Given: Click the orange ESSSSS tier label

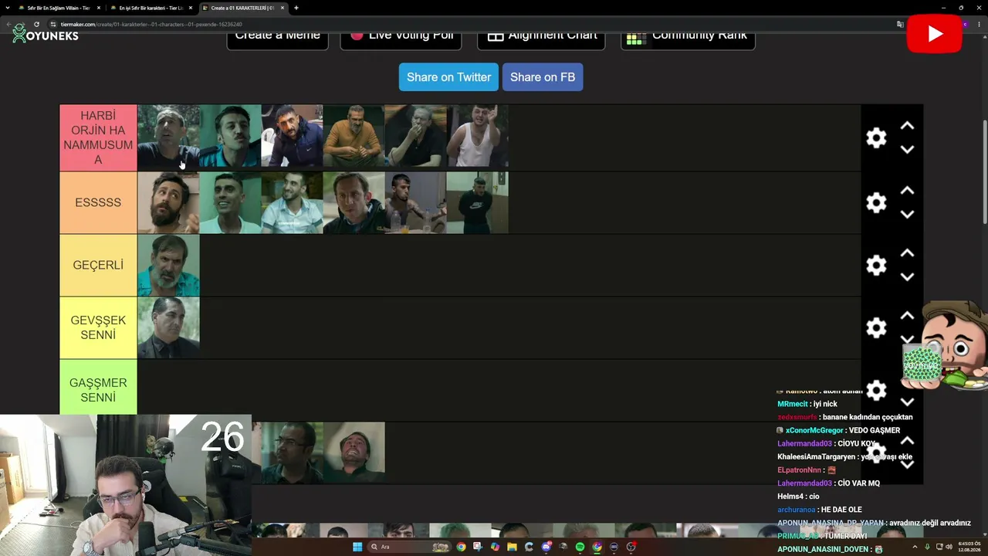Looking at the screenshot, I should pyautogui.click(x=98, y=202).
